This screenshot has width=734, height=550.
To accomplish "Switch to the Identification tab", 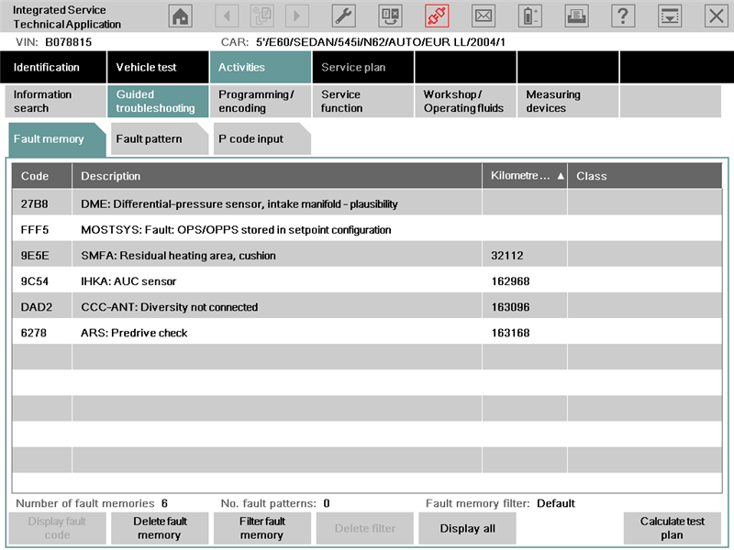I will pyautogui.click(x=53, y=67).
